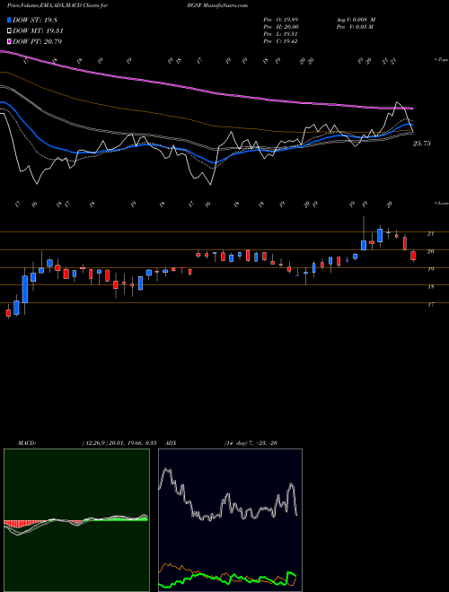
Task: Click the 17 price axis label
Action: (430, 304)
